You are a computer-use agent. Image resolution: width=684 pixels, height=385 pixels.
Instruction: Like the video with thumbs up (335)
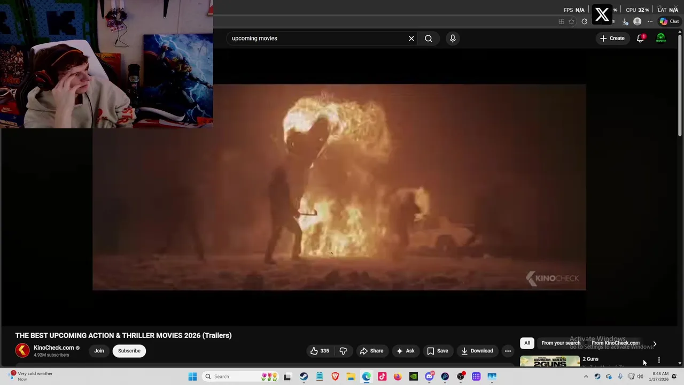click(320, 351)
